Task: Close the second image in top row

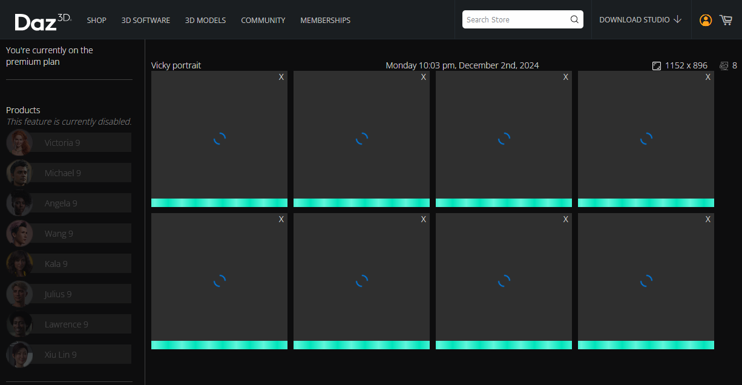Action: [424, 77]
